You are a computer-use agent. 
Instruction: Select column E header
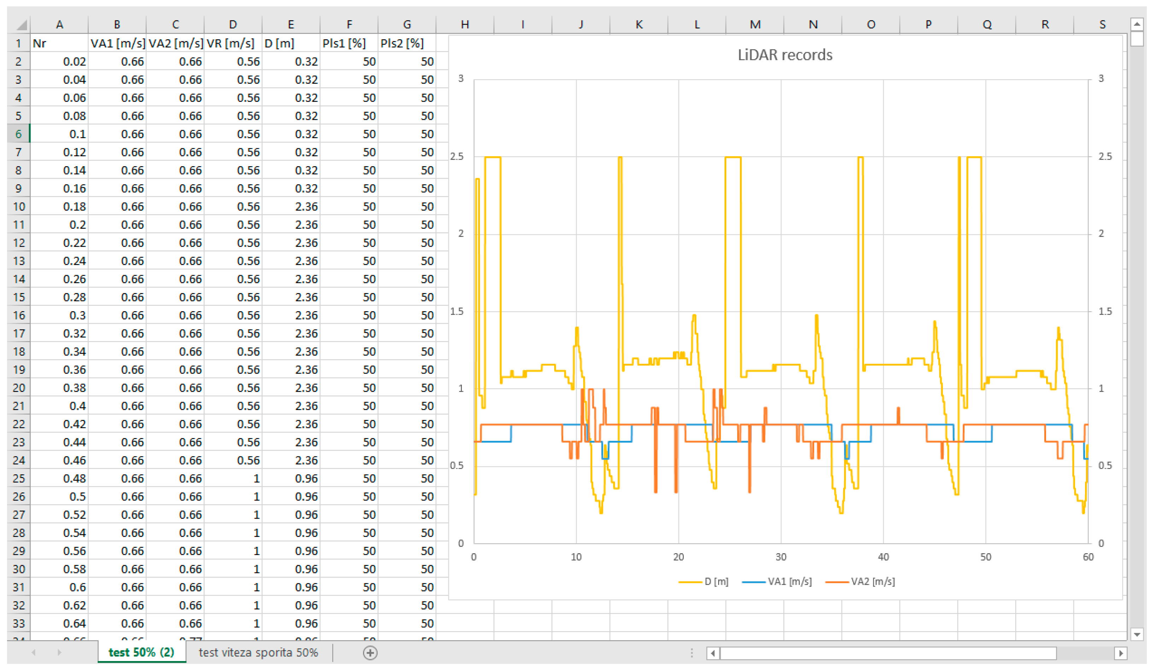pos(291,25)
